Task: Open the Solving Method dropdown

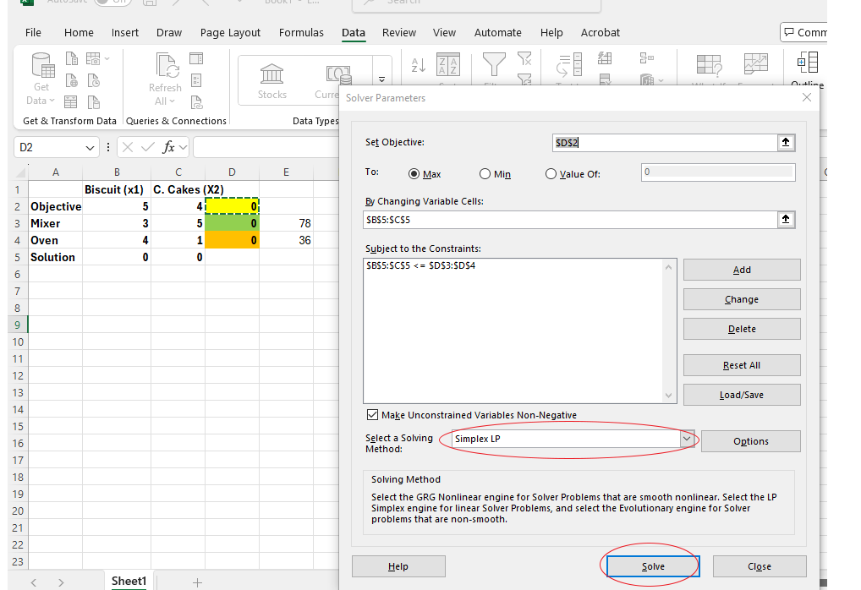Action: [687, 440]
